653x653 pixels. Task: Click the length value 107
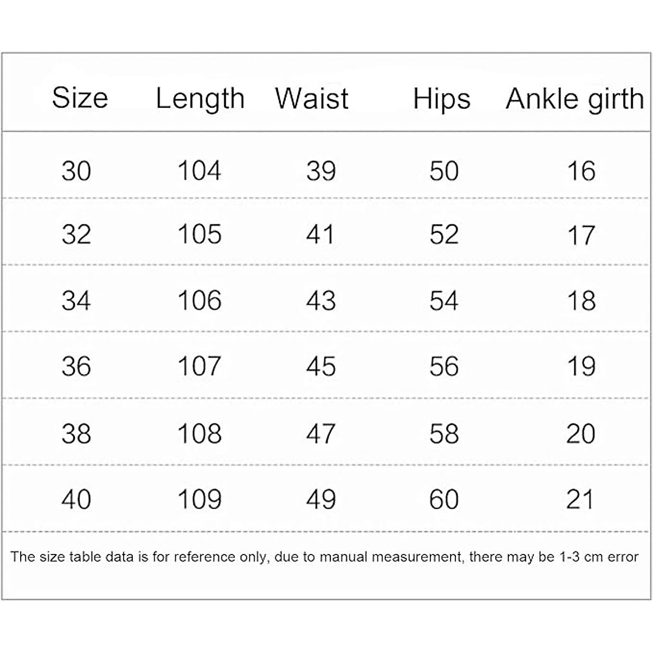tap(200, 366)
